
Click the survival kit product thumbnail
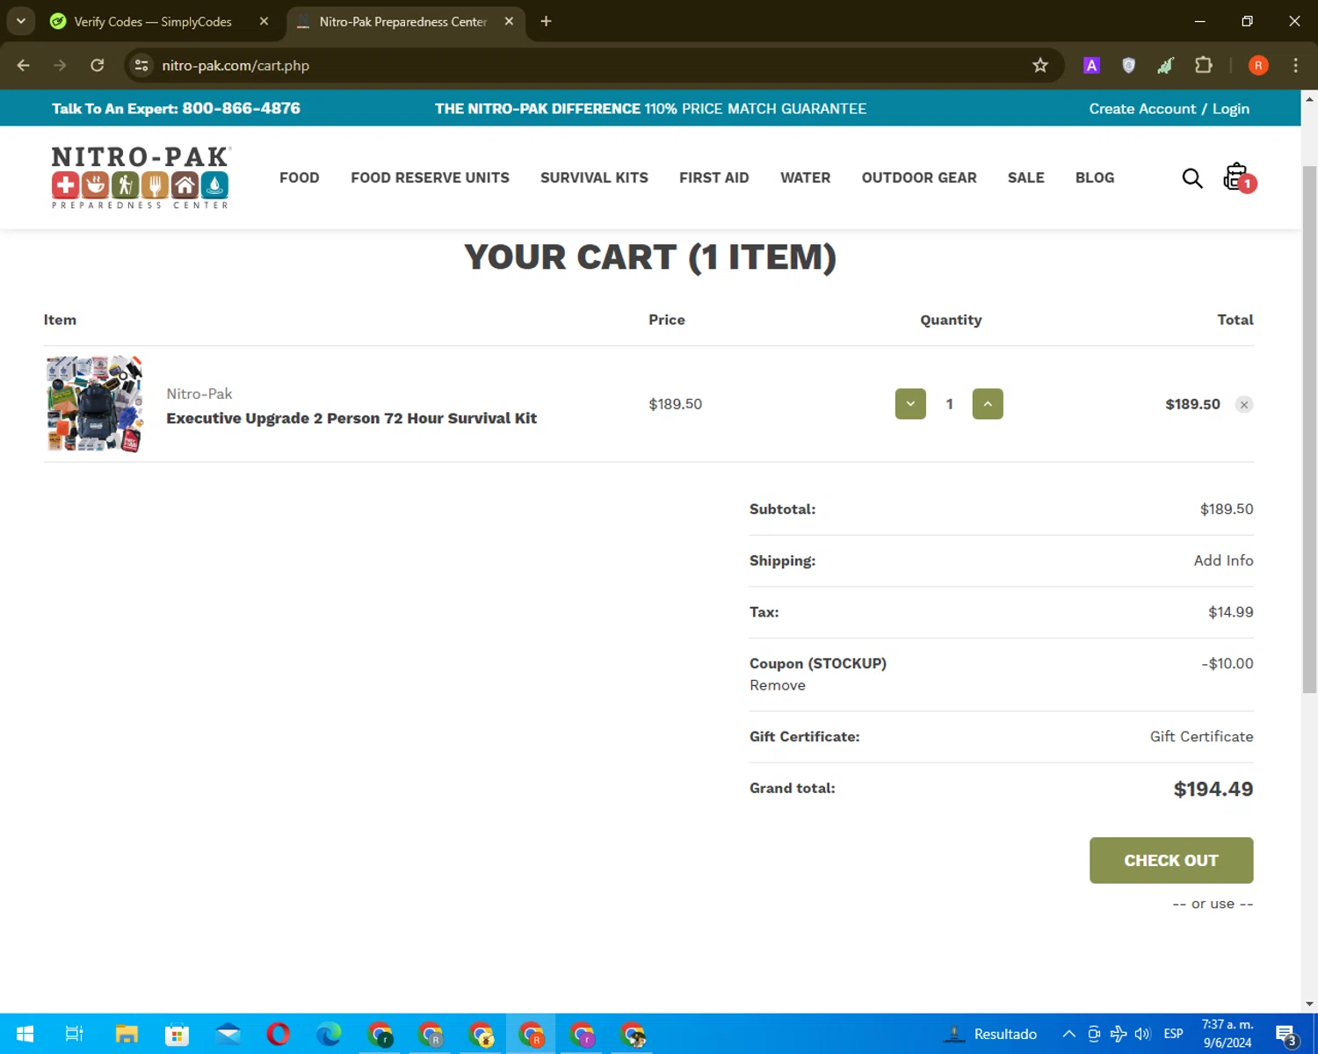(95, 404)
